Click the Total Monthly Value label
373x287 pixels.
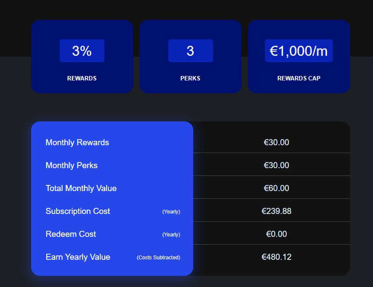[81, 188]
